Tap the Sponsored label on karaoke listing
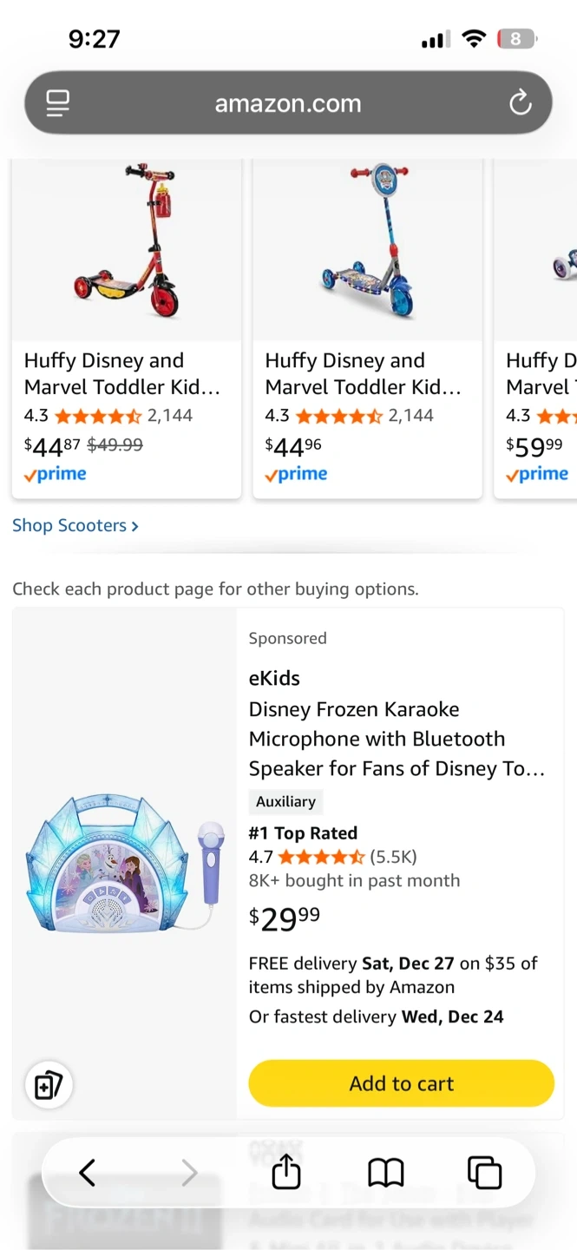577x1250 pixels. pos(287,638)
